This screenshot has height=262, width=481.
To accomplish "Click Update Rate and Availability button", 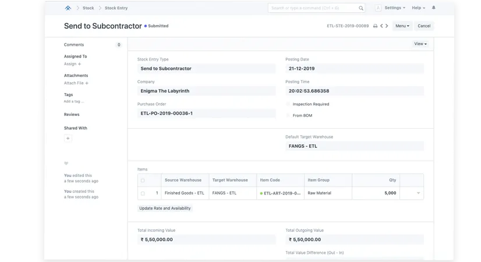I will click(x=165, y=208).
